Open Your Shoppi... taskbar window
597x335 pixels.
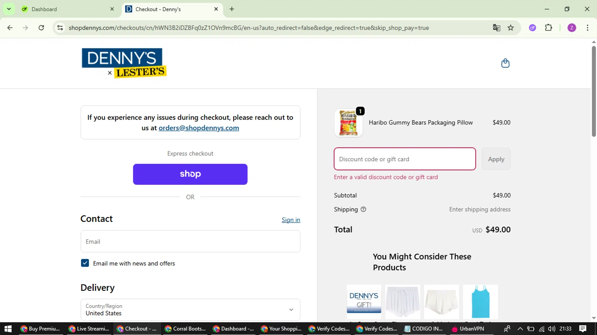pyautogui.click(x=281, y=329)
